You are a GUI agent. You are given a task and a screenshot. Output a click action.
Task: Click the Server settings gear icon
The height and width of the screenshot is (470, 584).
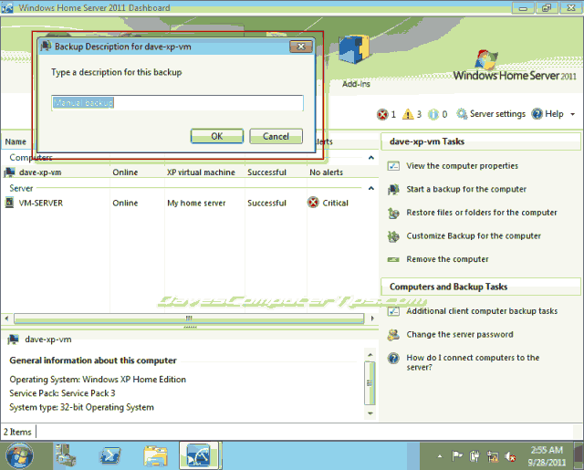(462, 114)
